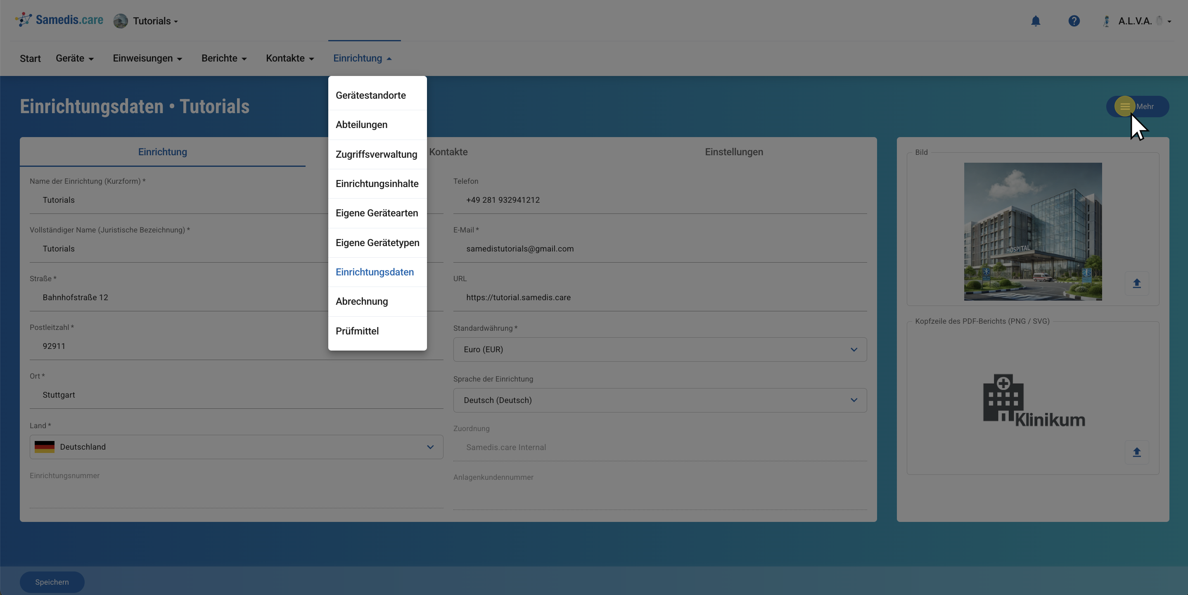
Task: Open the help question mark icon
Action: [x=1074, y=21]
